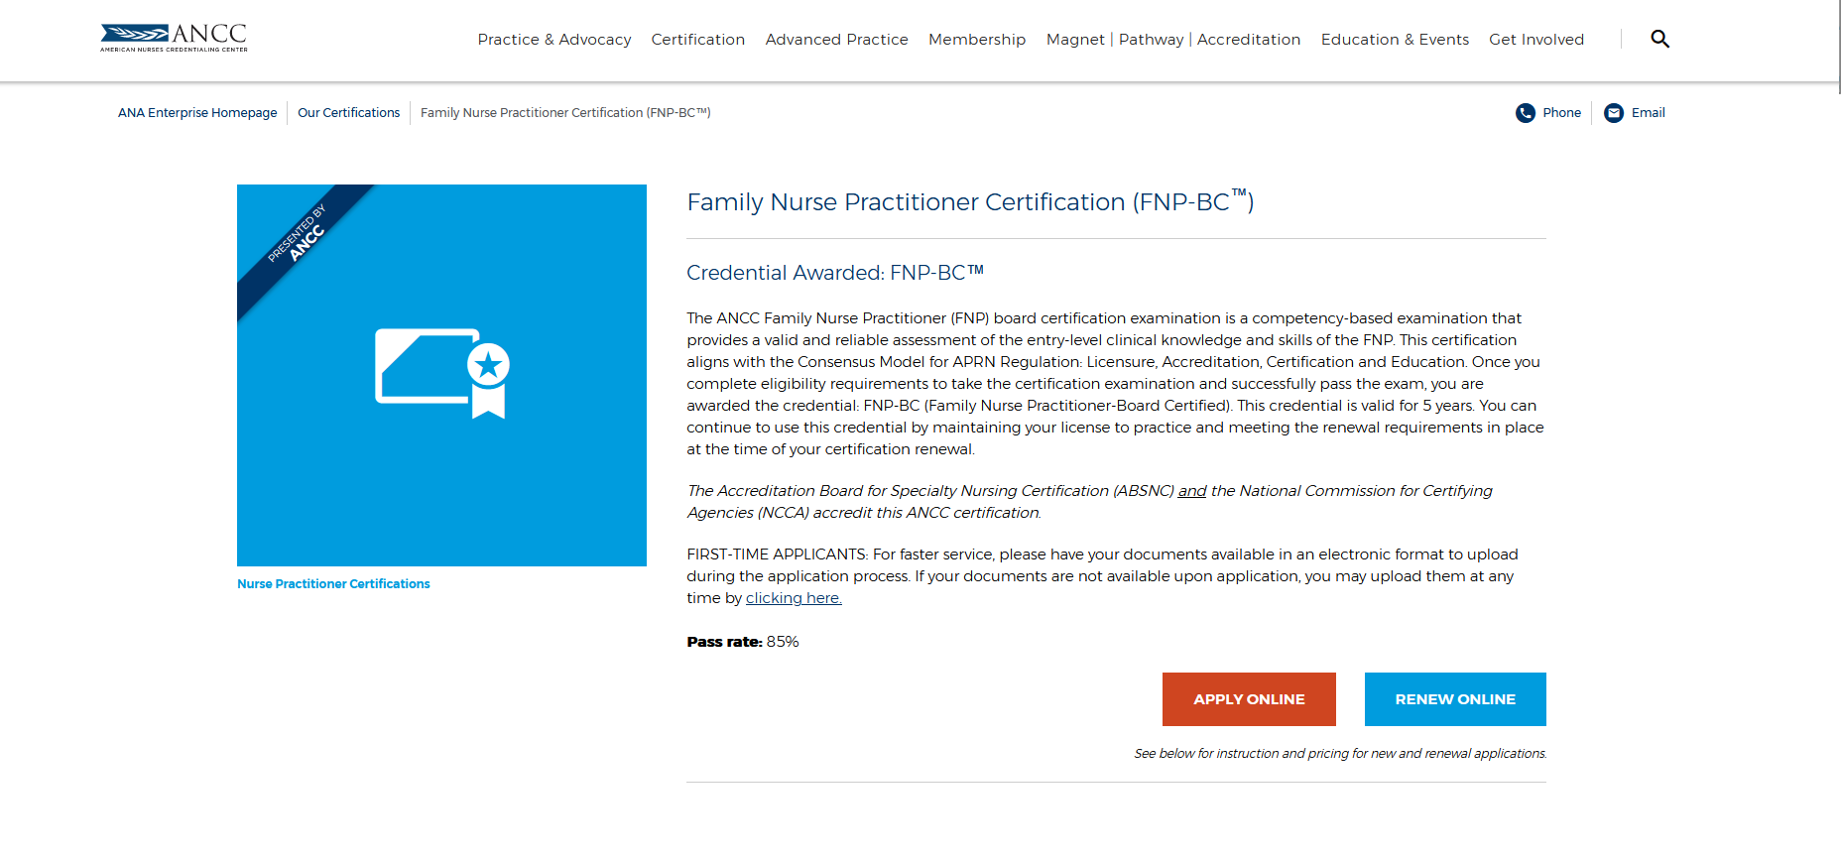Image resolution: width=1841 pixels, height=863 pixels.
Task: Click the Email envelope icon
Action: (1614, 113)
